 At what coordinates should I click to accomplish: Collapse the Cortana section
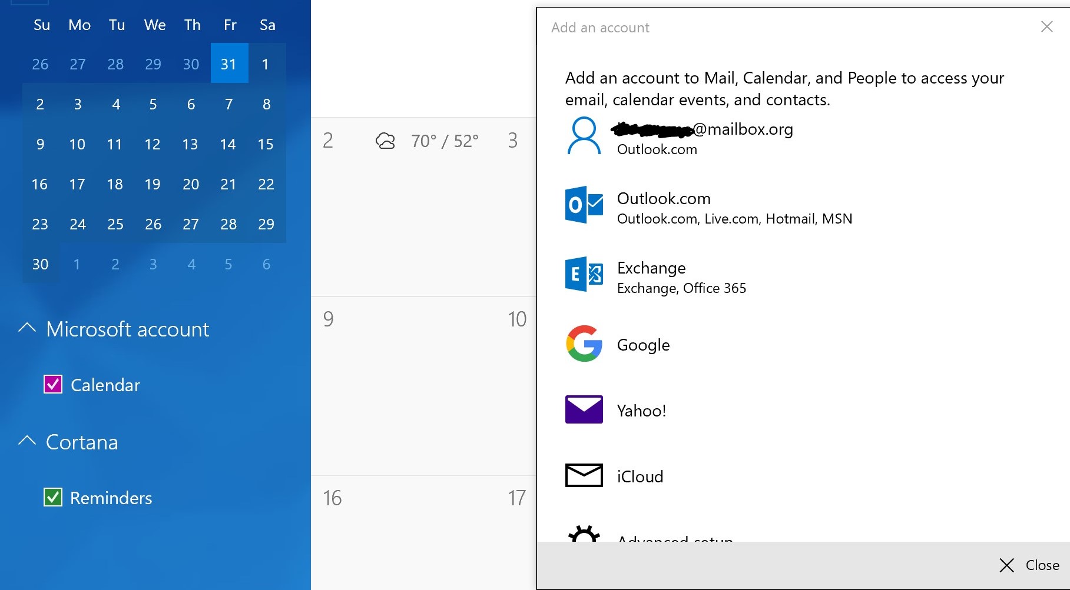click(x=27, y=441)
